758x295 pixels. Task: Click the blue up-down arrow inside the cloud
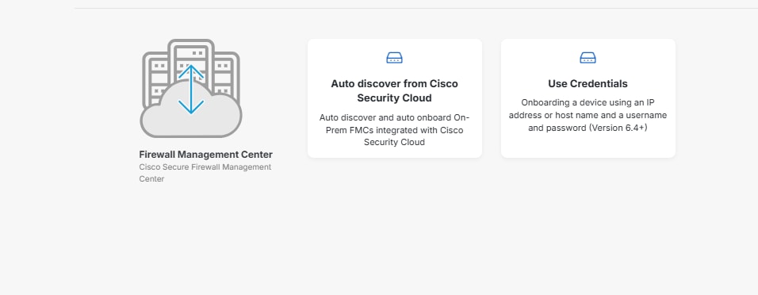[x=191, y=90]
